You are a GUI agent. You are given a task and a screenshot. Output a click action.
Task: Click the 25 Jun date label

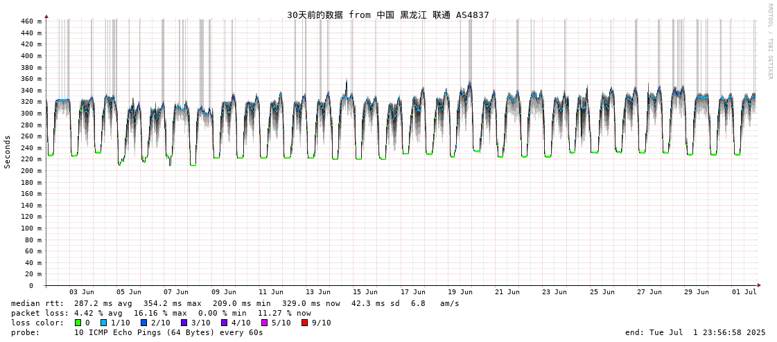(x=602, y=292)
